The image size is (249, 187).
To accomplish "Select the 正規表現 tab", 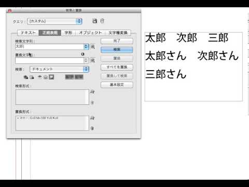I will pos(50,33).
